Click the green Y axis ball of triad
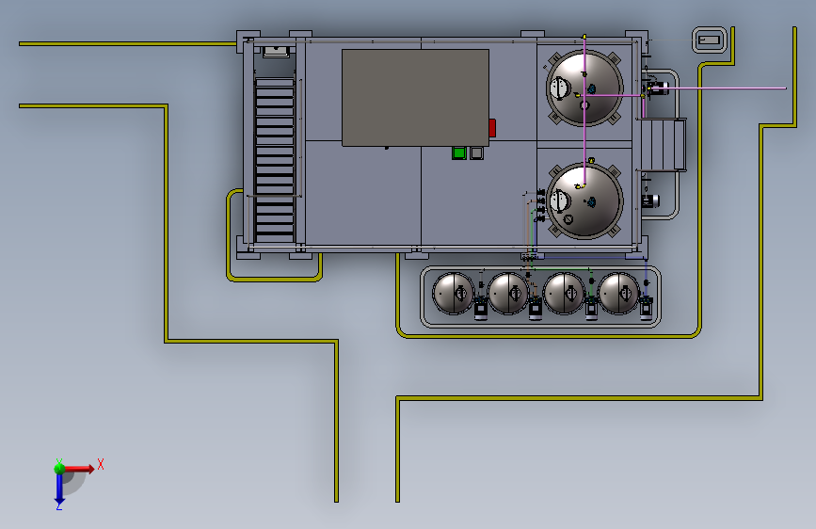816x529 pixels. [59, 468]
